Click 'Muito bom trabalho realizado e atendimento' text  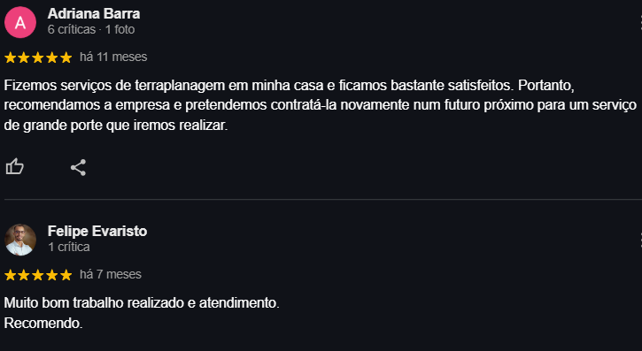[x=142, y=303]
